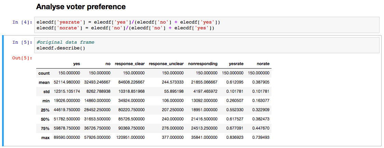Click the elecdf.describe() code line
The width and height of the screenshot is (384, 148).
point(61,48)
